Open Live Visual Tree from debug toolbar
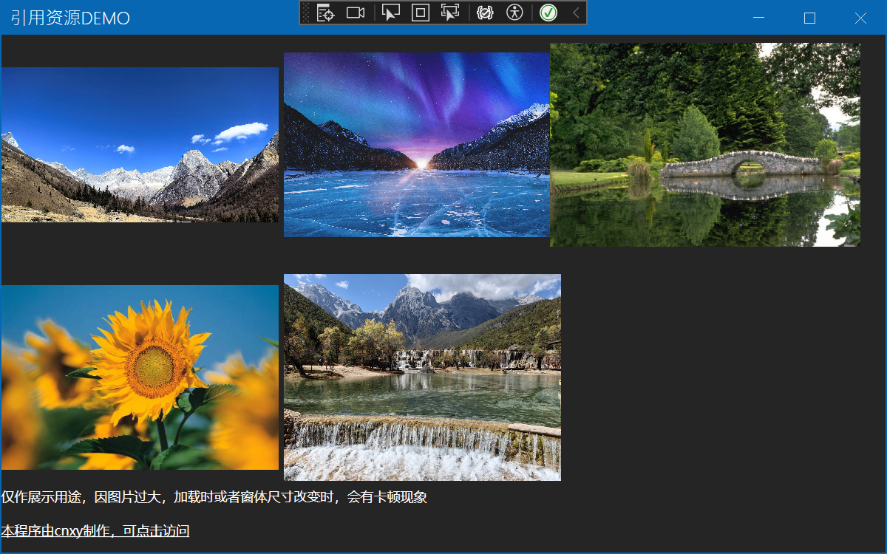 coord(325,13)
